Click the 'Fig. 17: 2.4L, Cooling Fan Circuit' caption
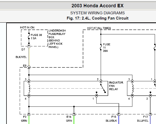 click(x=98, y=18)
